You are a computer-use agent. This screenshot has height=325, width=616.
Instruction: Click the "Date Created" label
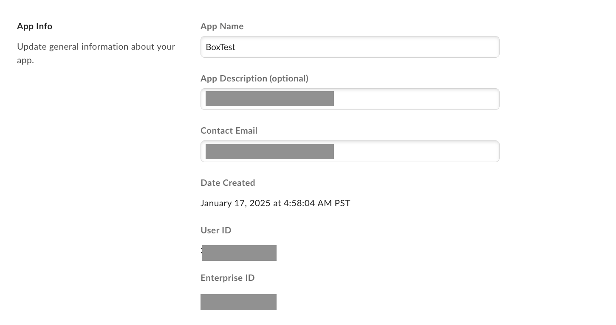point(227,183)
